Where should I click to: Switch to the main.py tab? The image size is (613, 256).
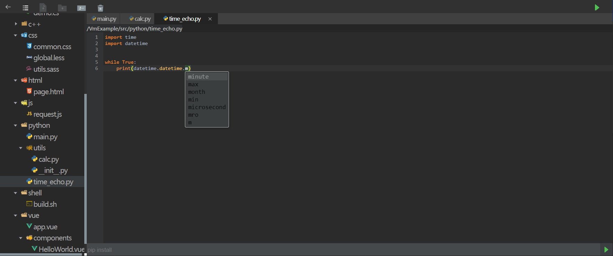(x=104, y=19)
